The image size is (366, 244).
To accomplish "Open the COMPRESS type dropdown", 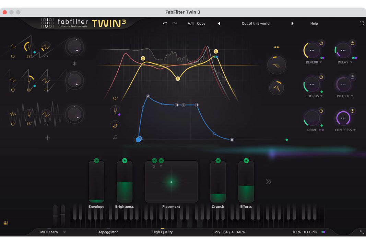I will point(345,130).
